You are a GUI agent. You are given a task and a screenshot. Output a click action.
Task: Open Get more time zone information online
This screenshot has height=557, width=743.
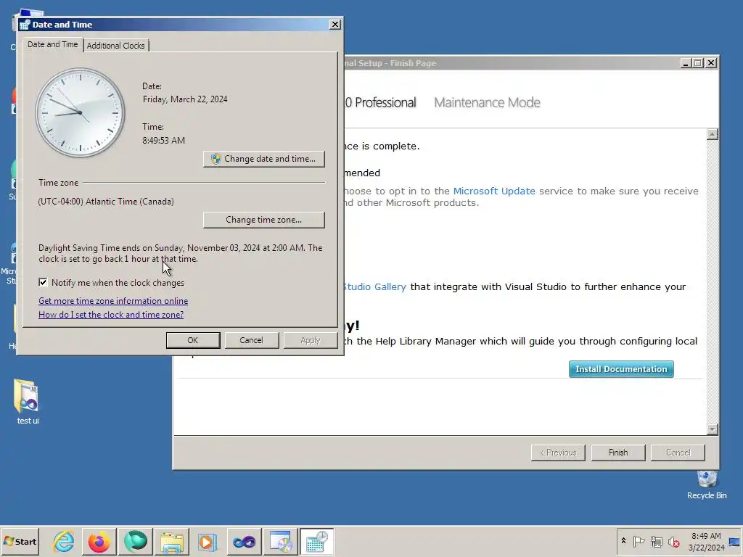tap(113, 301)
